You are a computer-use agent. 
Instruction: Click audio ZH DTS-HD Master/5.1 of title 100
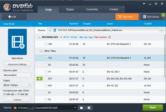[x=119, y=44]
